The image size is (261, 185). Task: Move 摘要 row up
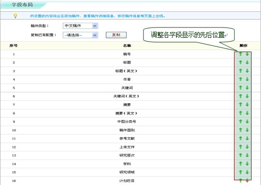241,105
